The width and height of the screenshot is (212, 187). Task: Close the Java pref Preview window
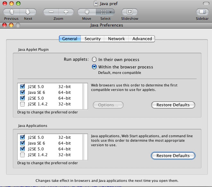pyautogui.click(x=5, y=4)
